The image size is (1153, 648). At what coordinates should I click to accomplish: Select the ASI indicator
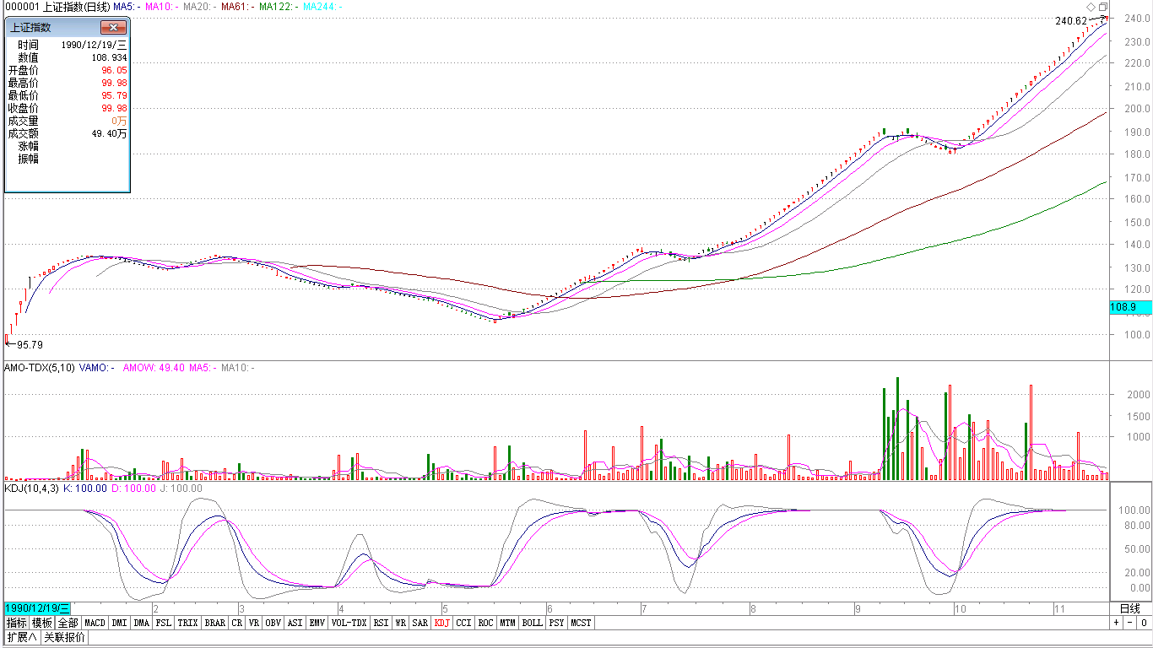pyautogui.click(x=295, y=623)
